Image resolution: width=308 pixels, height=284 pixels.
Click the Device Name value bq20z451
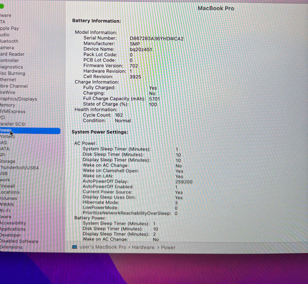(141, 49)
